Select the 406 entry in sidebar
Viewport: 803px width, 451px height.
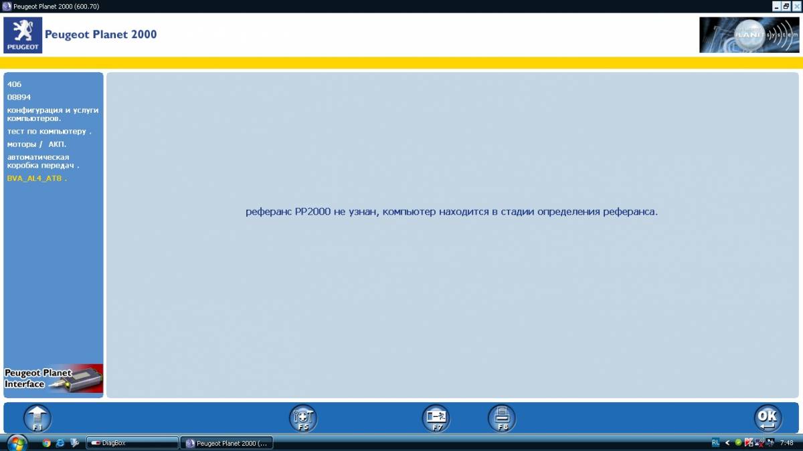click(15, 84)
